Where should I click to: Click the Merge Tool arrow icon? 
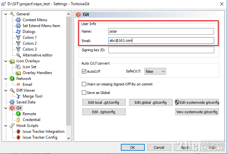[x=18, y=96]
